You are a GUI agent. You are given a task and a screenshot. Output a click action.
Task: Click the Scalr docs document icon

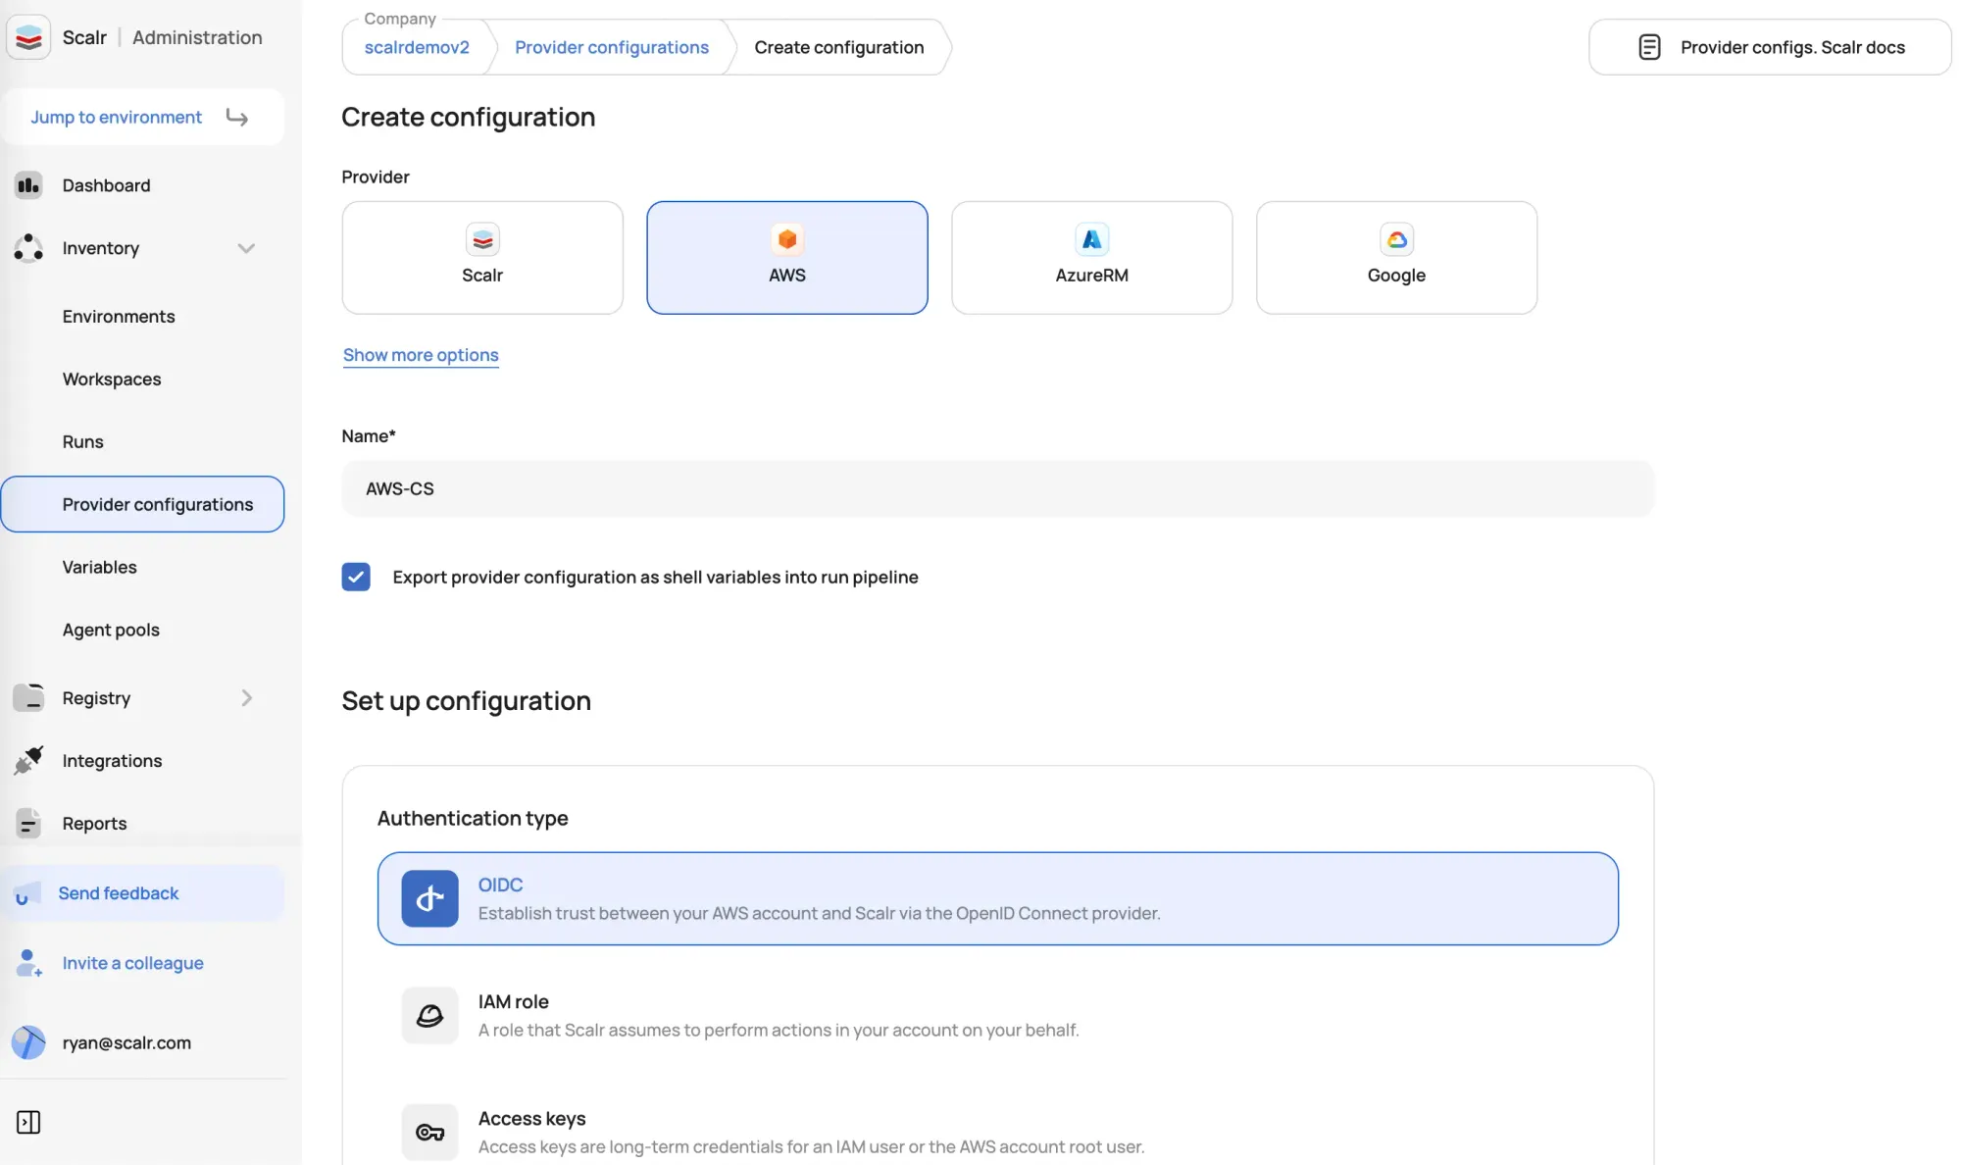1649,47
